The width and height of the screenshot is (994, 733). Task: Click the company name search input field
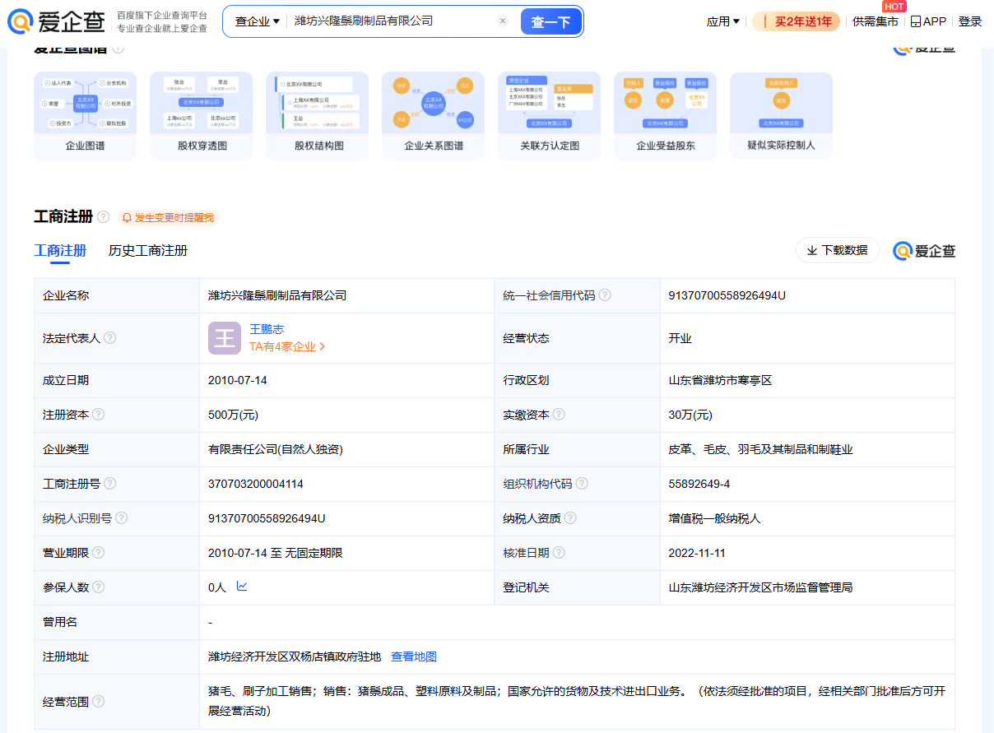391,21
